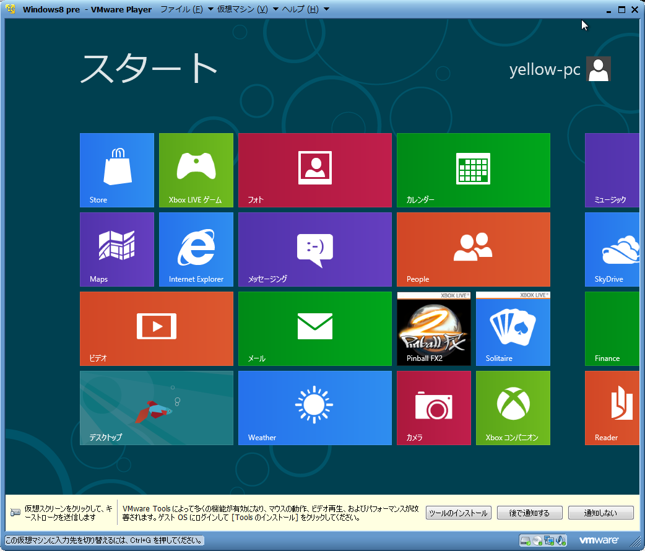
Task: Switch to the デスクトップ tile
Action: [157, 408]
